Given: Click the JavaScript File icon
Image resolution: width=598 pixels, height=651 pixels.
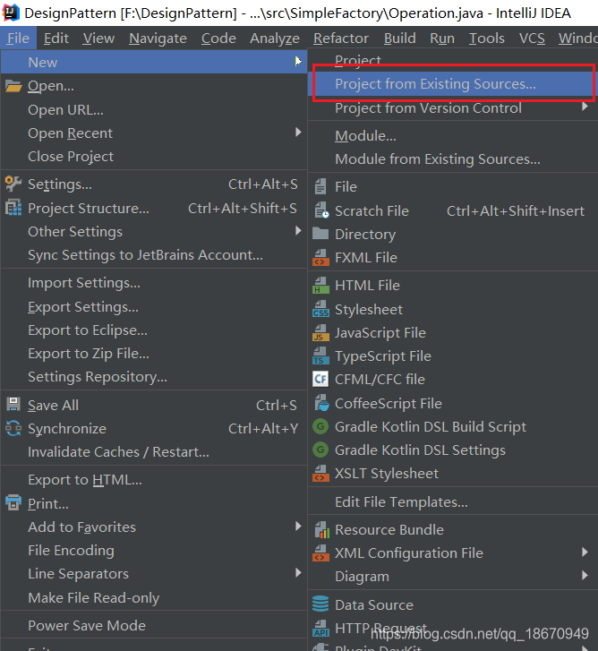Looking at the screenshot, I should (320, 332).
